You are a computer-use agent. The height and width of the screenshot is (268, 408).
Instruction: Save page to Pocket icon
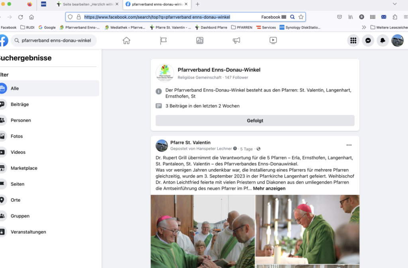(x=339, y=17)
